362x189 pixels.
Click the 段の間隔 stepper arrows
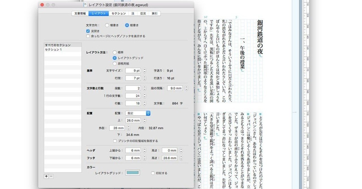(186, 88)
